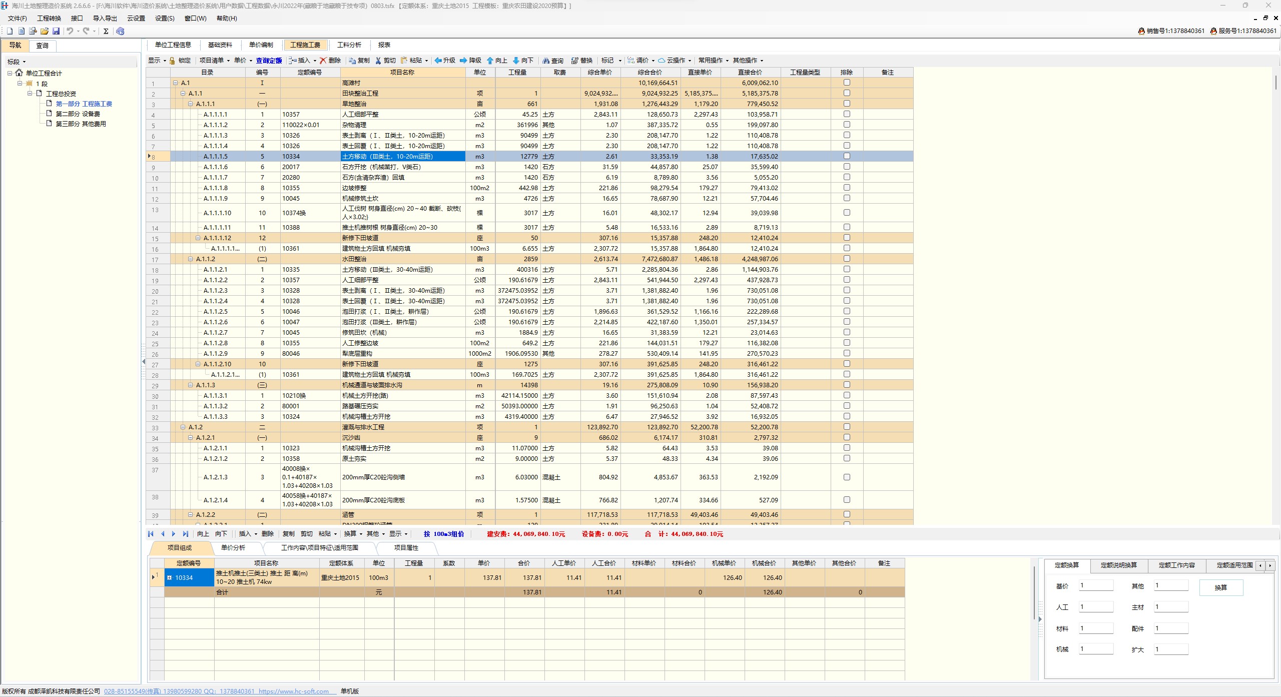Viewport: 1281px width, 697px height.
Task: Toggle the 锁定 lock icon
Action: (x=172, y=61)
